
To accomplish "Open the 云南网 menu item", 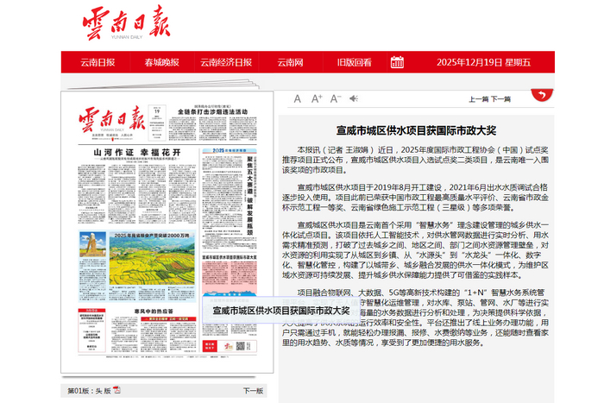I will 290,62.
